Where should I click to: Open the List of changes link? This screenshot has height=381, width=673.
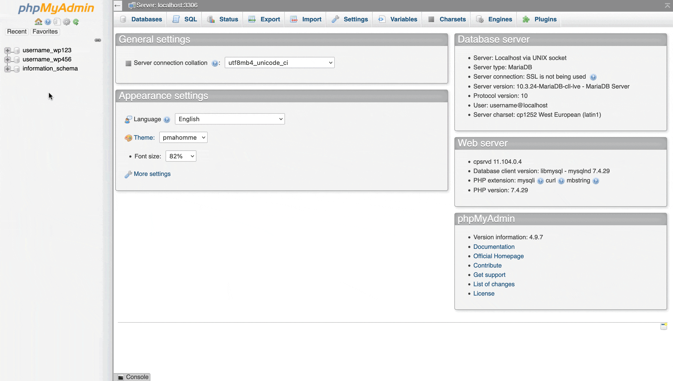coord(494,284)
